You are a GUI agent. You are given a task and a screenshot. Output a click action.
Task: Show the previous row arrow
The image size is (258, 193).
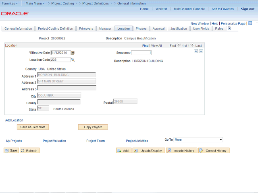(179, 45)
